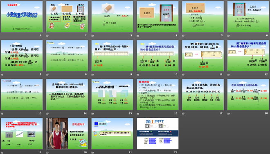Select the title slide thumbnail numbered 1
The image size is (270, 154).
point(22,17)
